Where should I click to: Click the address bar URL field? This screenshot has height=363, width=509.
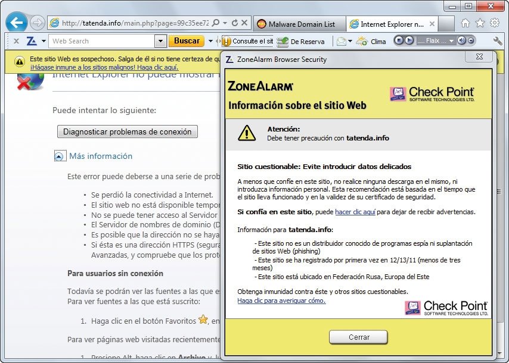[x=135, y=23]
